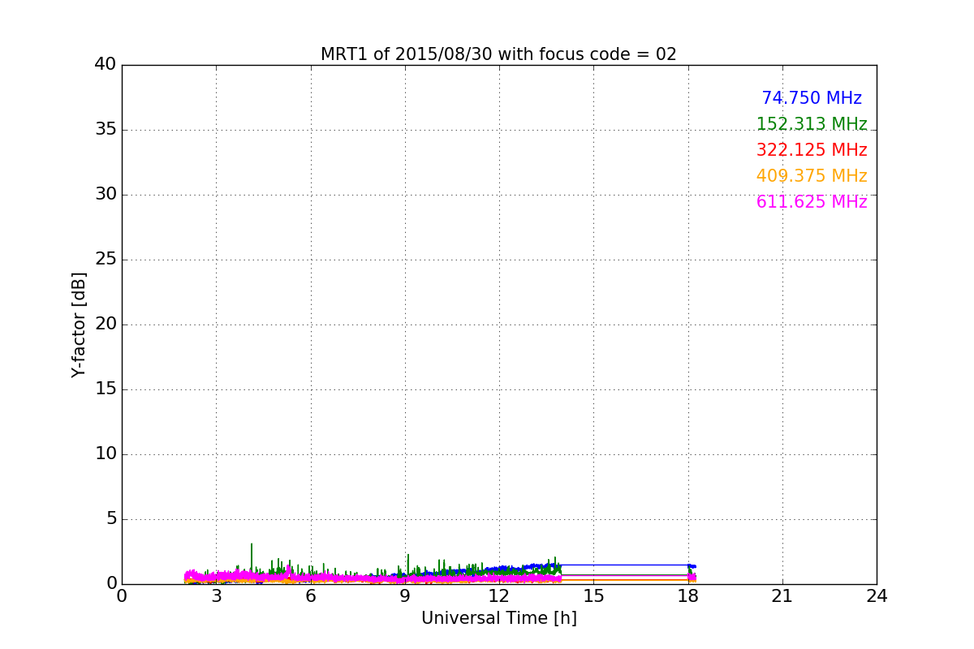Viewport: 974px width, 649px height.
Task: Click the y-axis tick value 5
Action: click(x=111, y=519)
